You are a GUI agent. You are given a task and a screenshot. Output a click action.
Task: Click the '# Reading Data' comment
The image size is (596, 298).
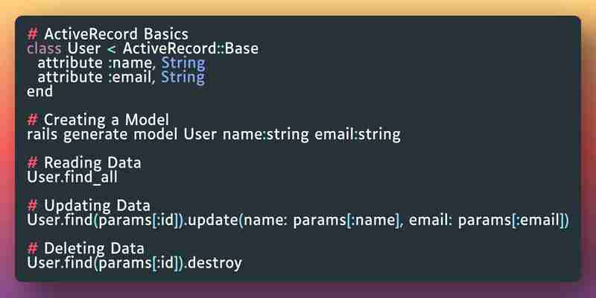pyautogui.click(x=84, y=163)
